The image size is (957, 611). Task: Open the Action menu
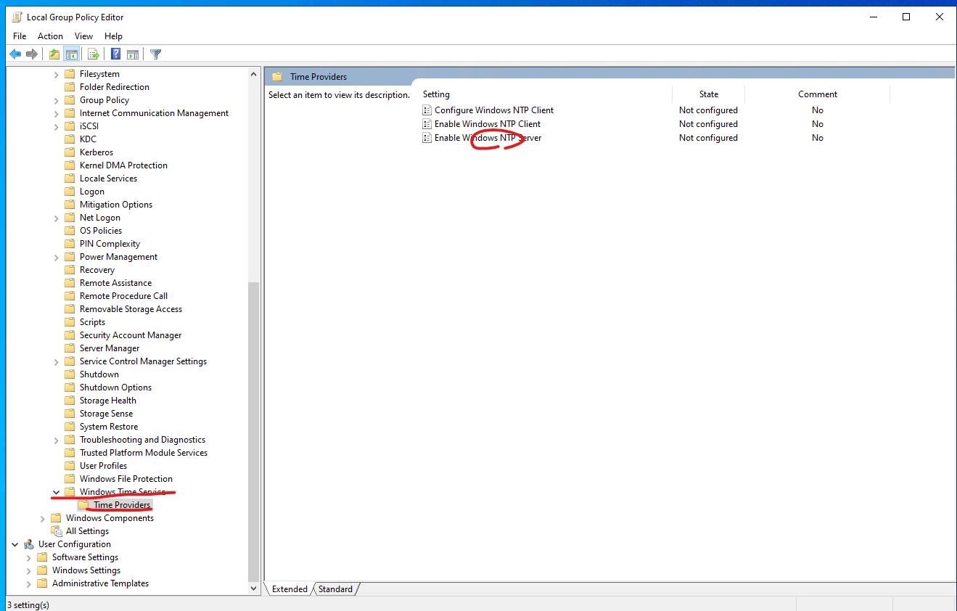50,36
